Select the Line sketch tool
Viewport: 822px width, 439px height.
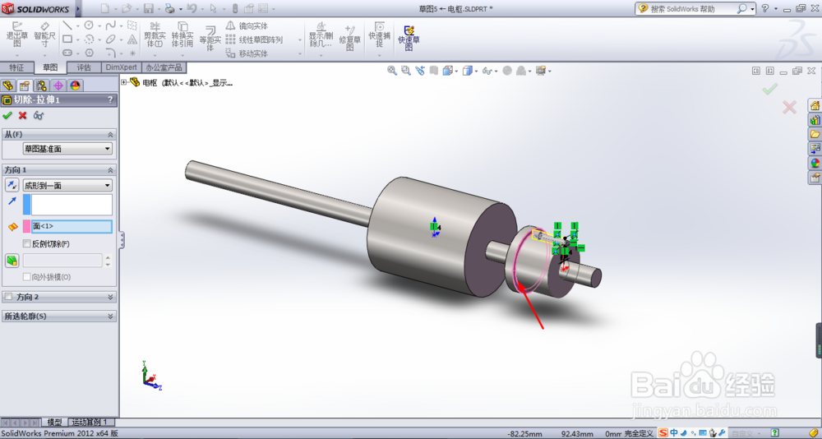(67, 25)
